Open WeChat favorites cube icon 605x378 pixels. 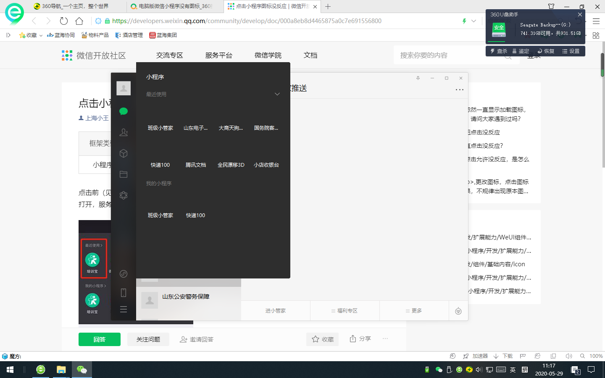tap(124, 153)
